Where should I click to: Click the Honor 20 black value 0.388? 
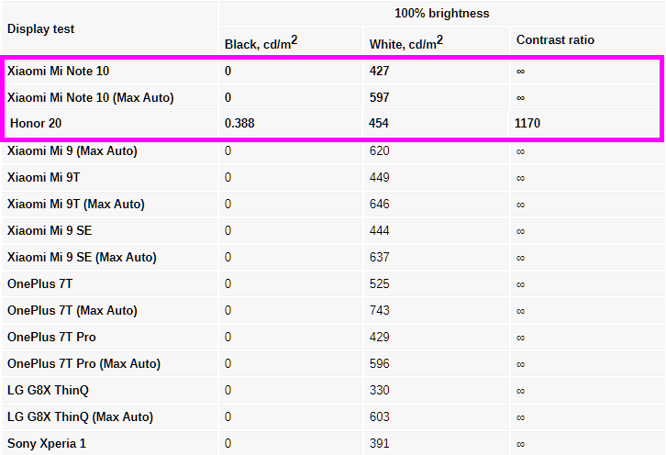tap(239, 122)
